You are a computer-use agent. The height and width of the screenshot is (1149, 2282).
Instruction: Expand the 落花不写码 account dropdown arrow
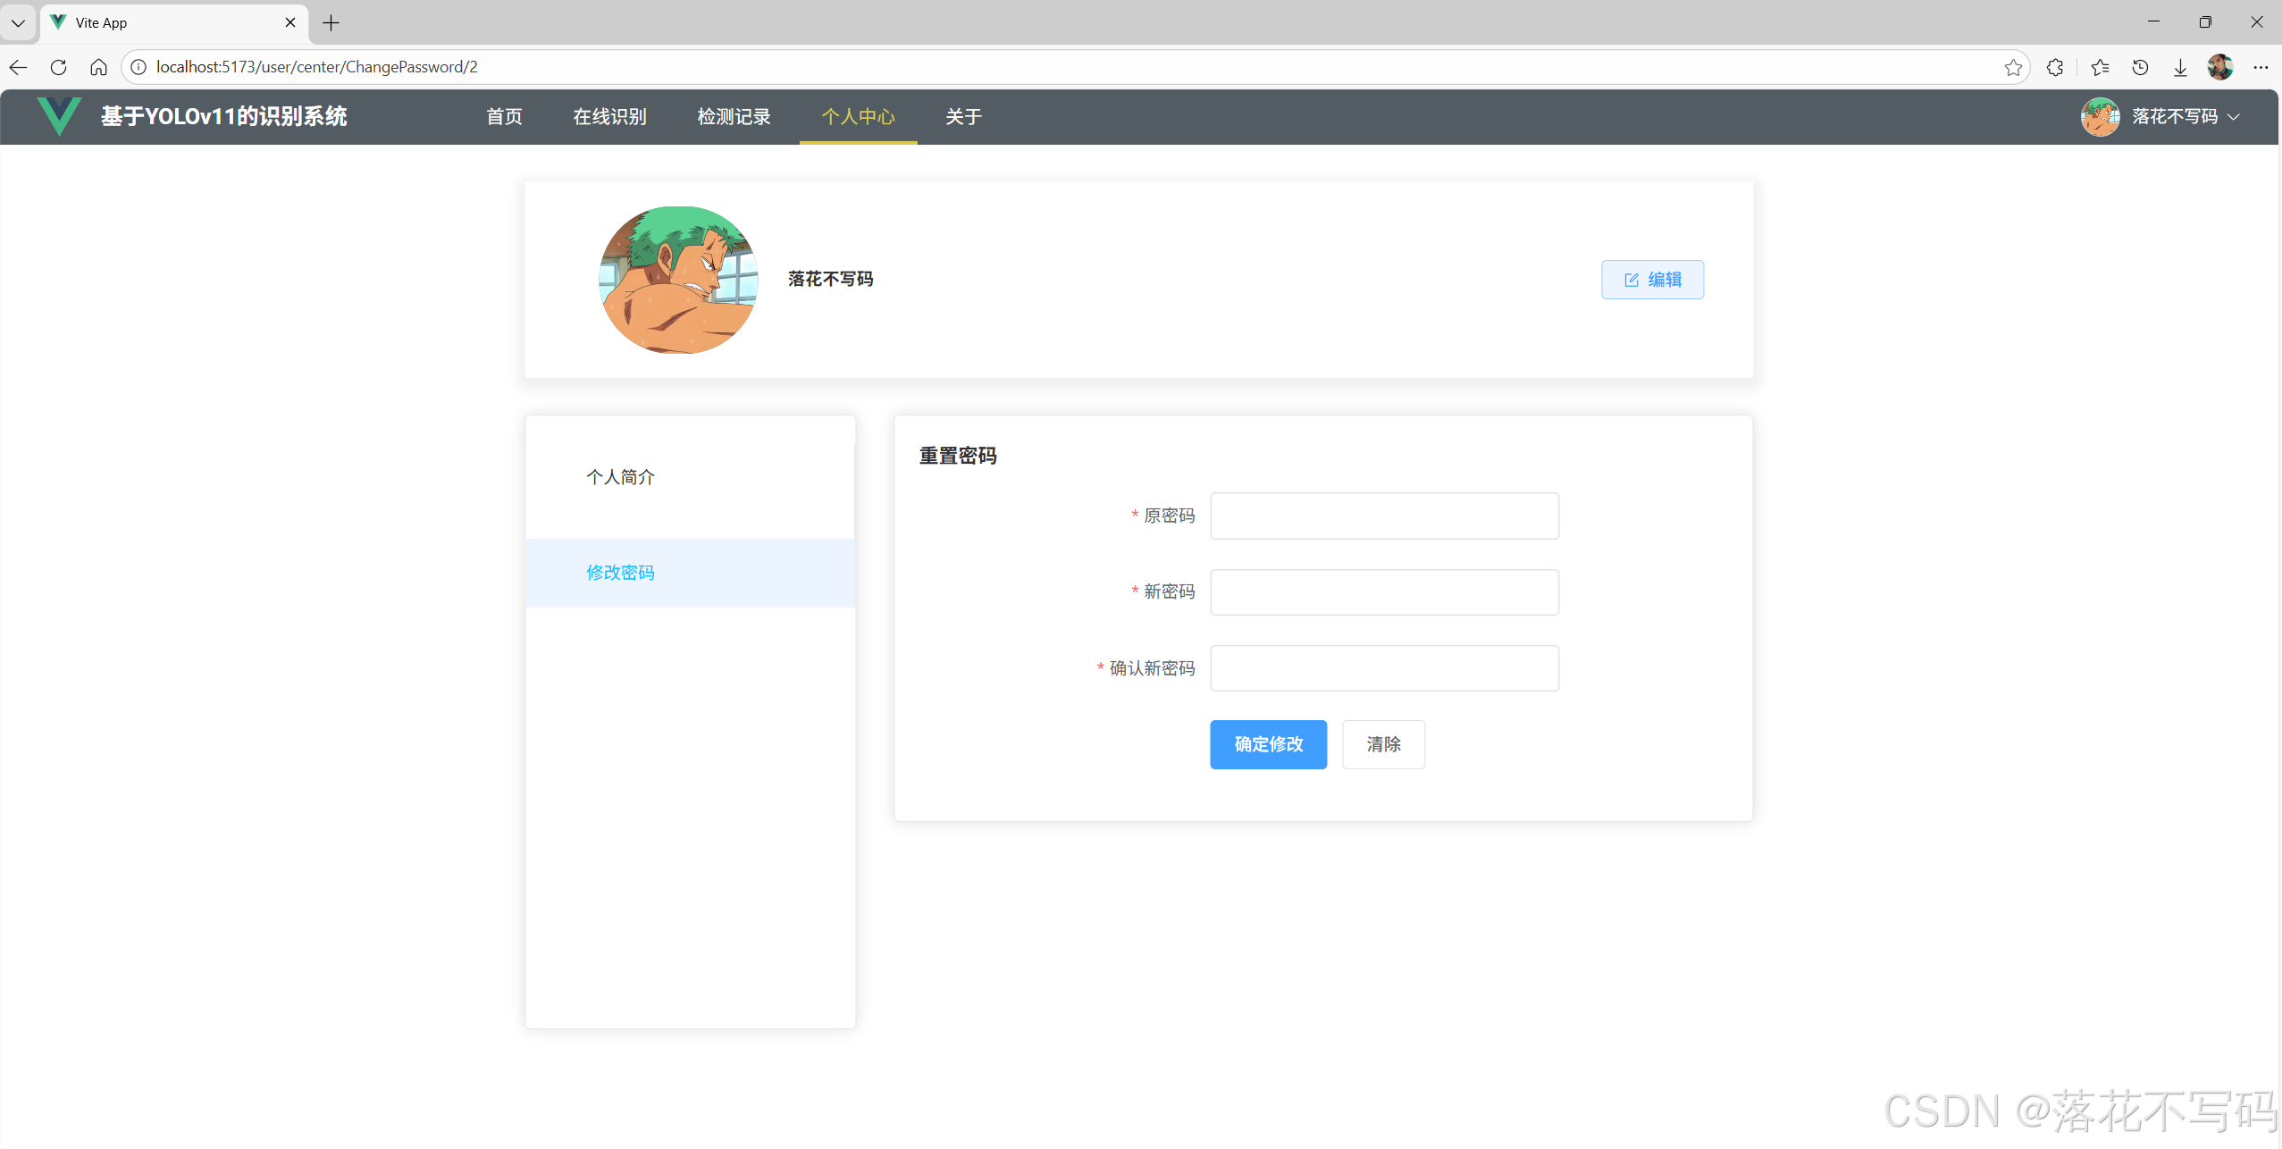point(2233,116)
